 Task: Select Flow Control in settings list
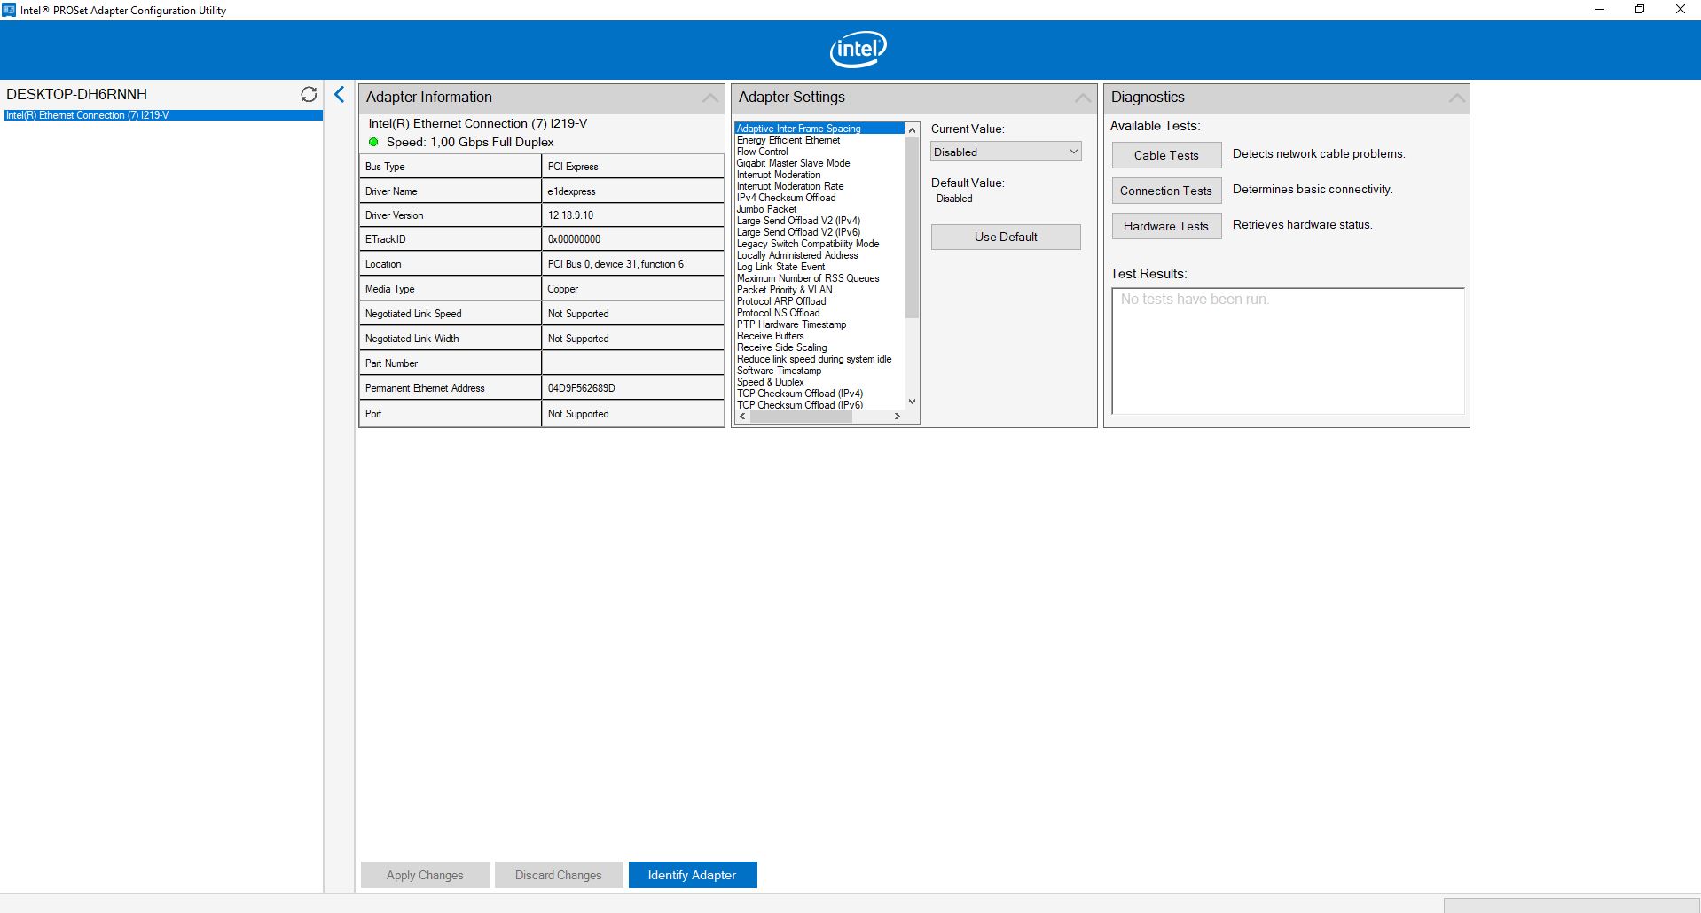click(762, 152)
